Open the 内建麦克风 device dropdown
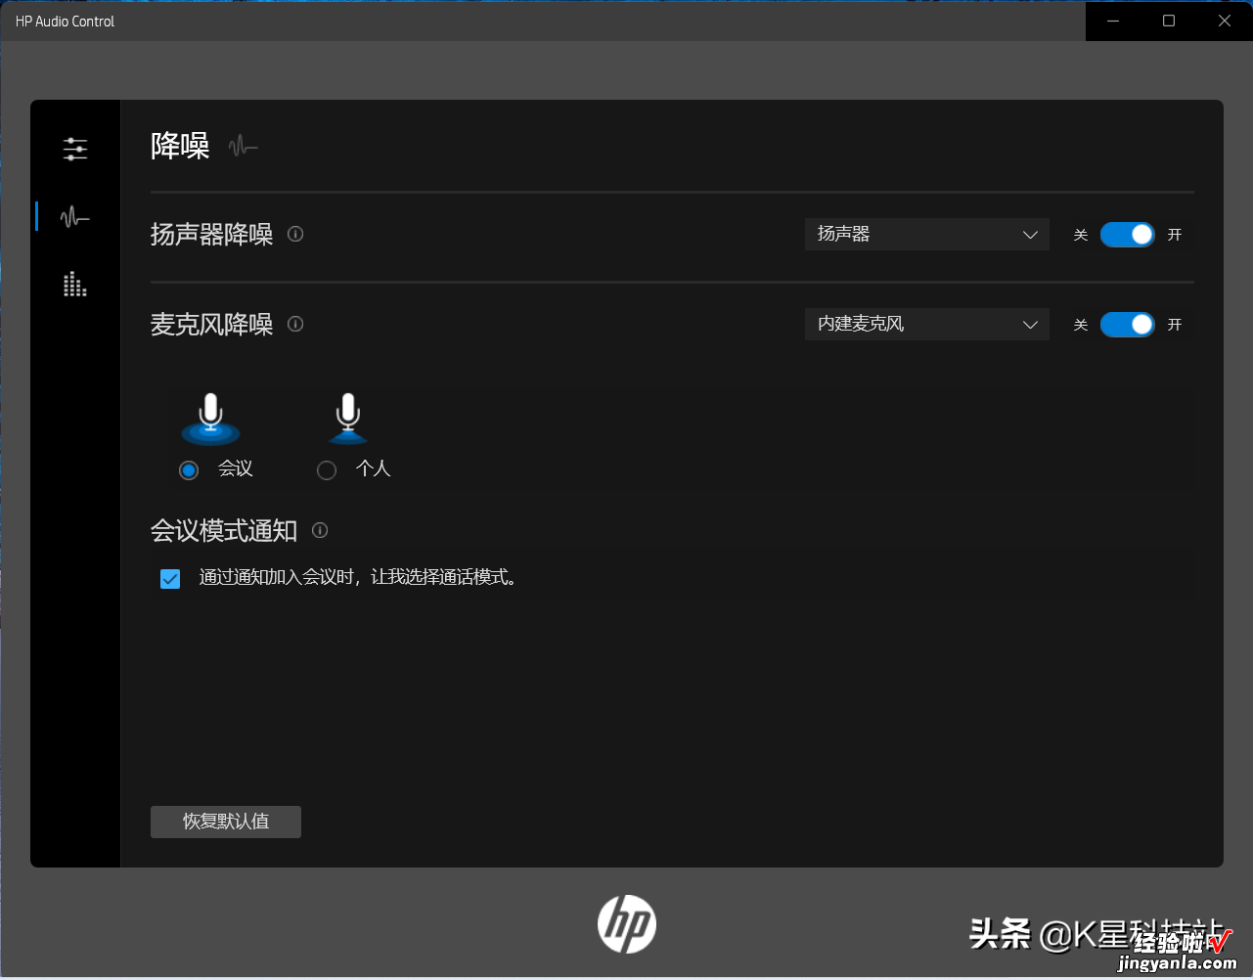The width and height of the screenshot is (1253, 980). coord(927,325)
